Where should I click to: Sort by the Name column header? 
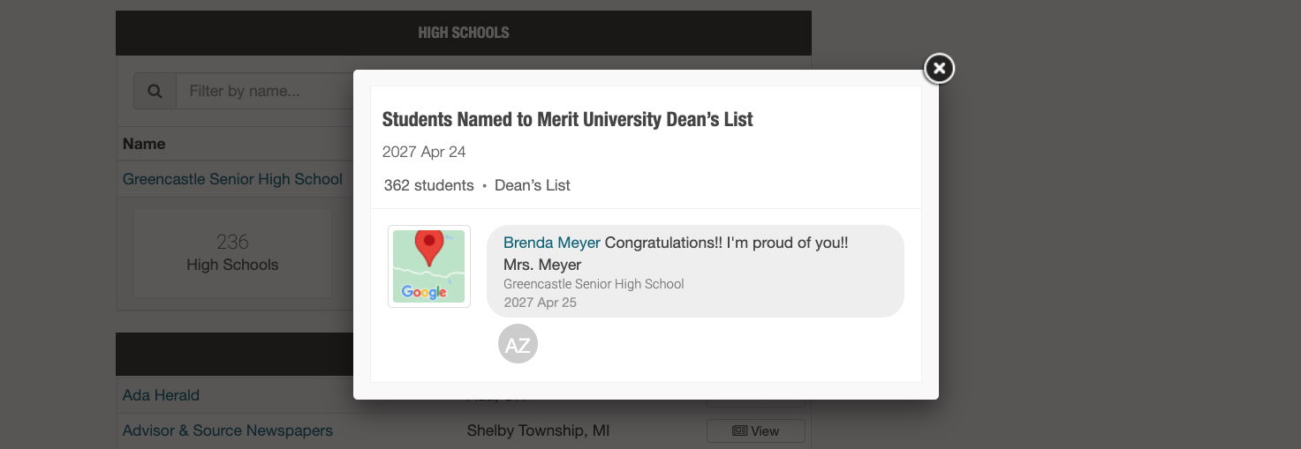[x=144, y=144]
